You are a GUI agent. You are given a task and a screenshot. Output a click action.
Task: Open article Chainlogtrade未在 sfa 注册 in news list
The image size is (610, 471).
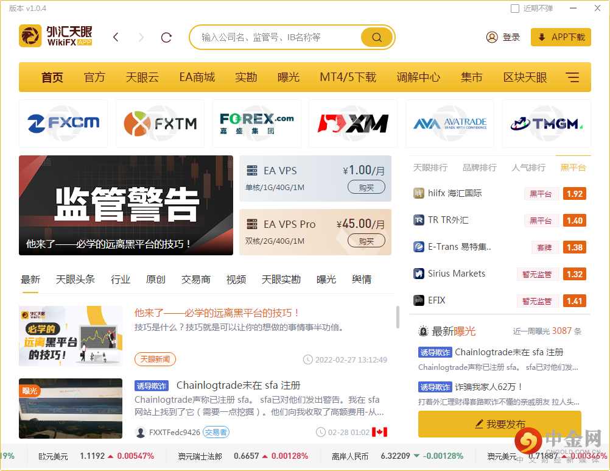point(239,385)
